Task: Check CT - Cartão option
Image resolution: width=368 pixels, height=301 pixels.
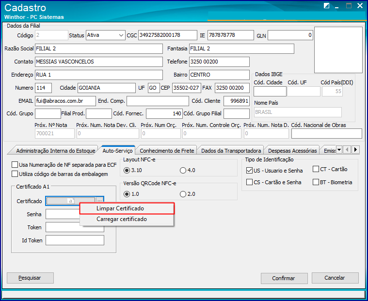Action: click(x=316, y=169)
